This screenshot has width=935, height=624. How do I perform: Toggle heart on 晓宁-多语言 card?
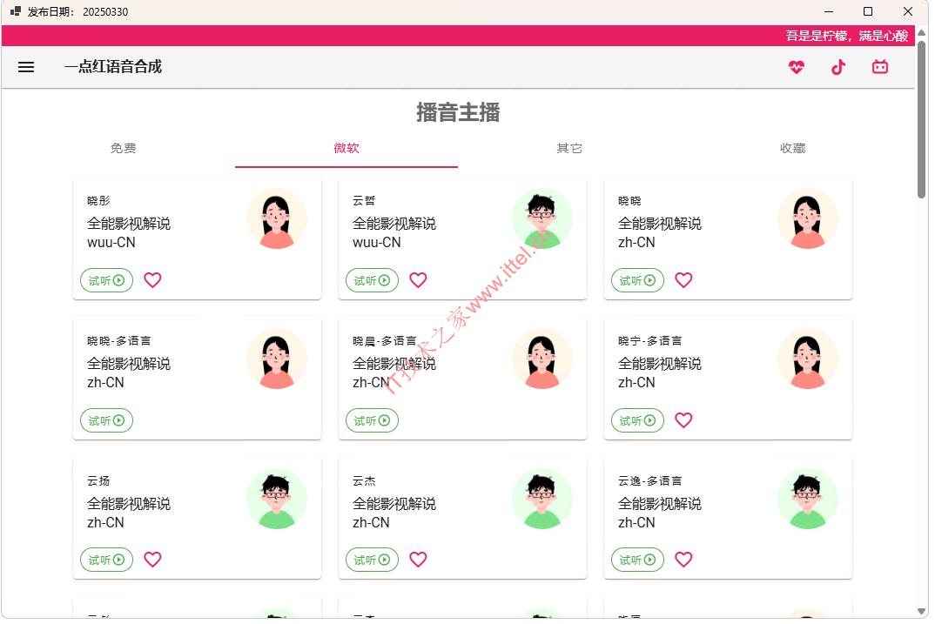(683, 420)
